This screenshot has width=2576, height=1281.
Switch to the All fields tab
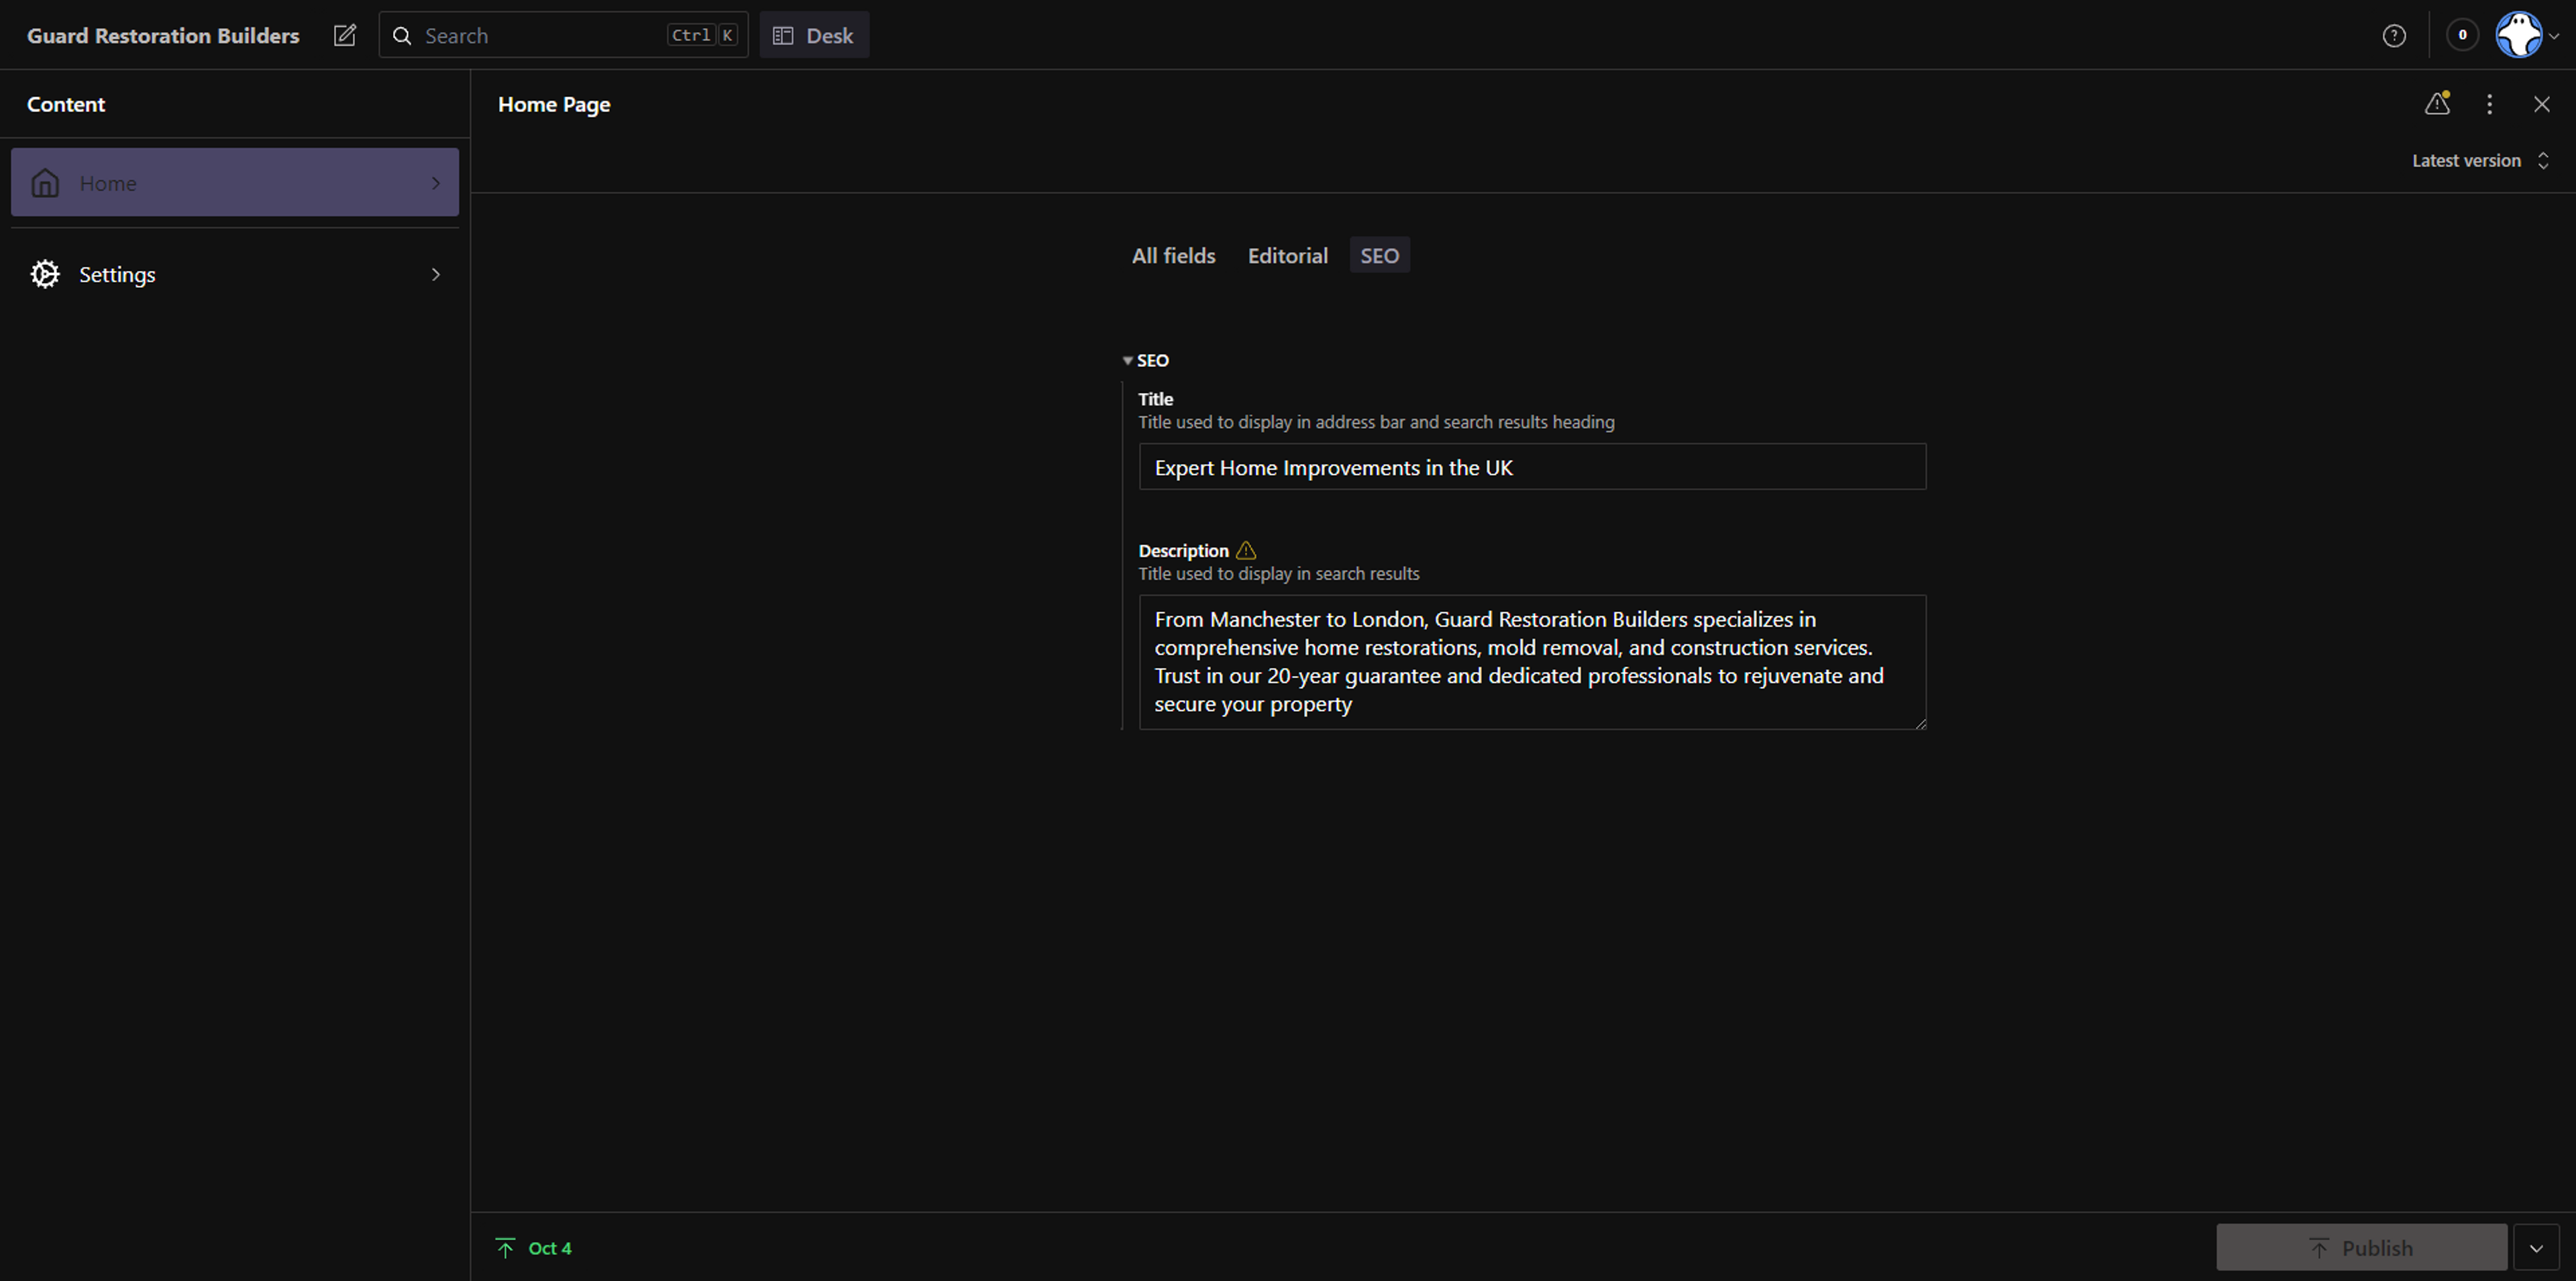tap(1173, 256)
